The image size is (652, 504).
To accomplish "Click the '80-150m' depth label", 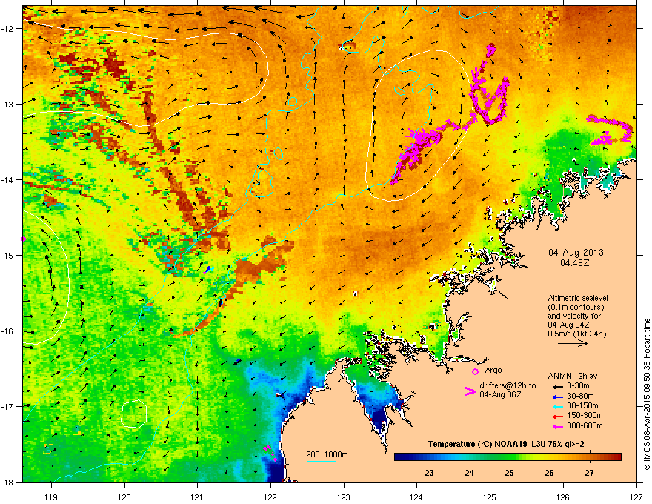I will click(x=582, y=405).
